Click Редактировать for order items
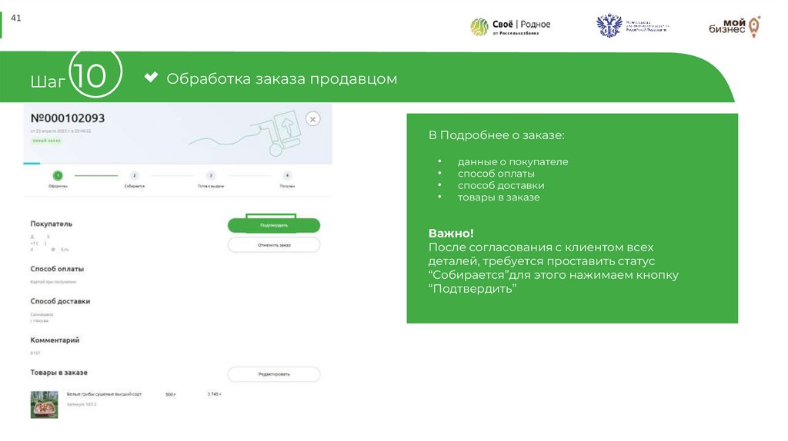The height and width of the screenshot is (441, 788). pyautogui.click(x=274, y=374)
